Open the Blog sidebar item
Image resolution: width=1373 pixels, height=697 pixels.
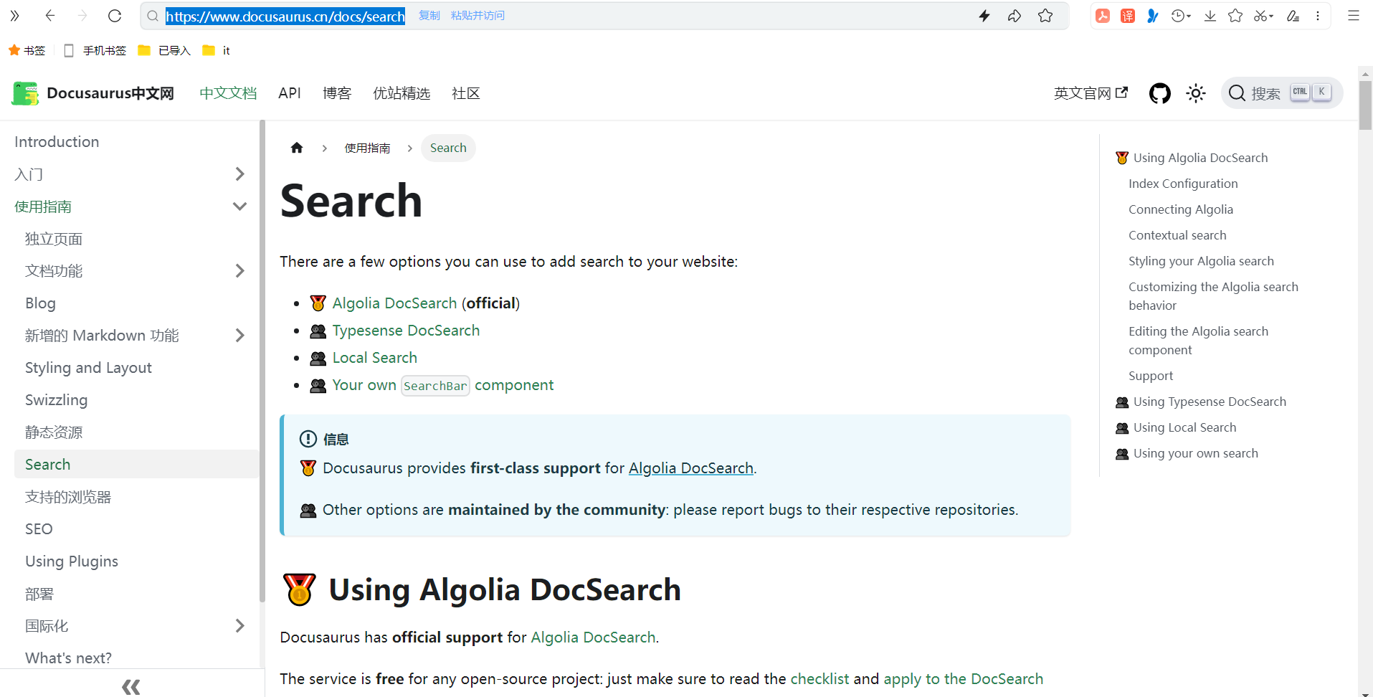[x=40, y=303]
